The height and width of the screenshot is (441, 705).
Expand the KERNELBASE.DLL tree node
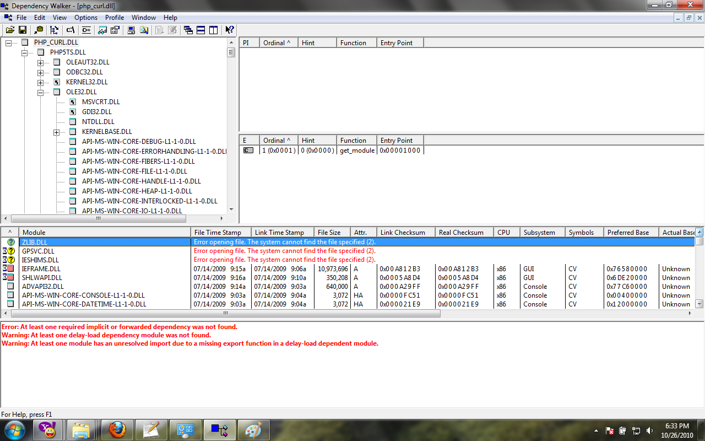coord(56,132)
